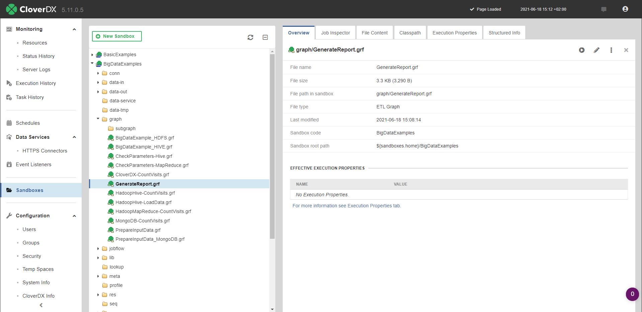Collapse the BigDataExamples sandbox
Screen dimensions: 642x312
coord(92,64)
